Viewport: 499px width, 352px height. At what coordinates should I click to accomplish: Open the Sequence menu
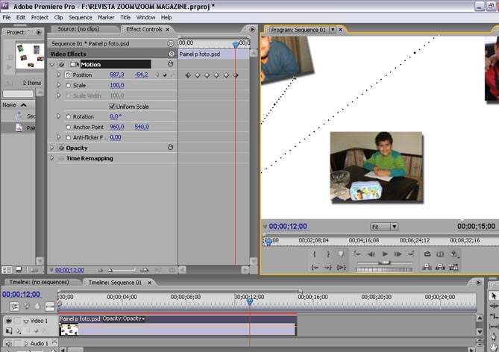point(80,17)
